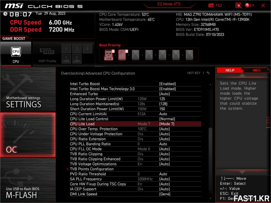Image resolution: width=271 pixels, height=203 pixels.
Task: Open M-FLASH to flash BIOS
Action: click(x=28, y=180)
